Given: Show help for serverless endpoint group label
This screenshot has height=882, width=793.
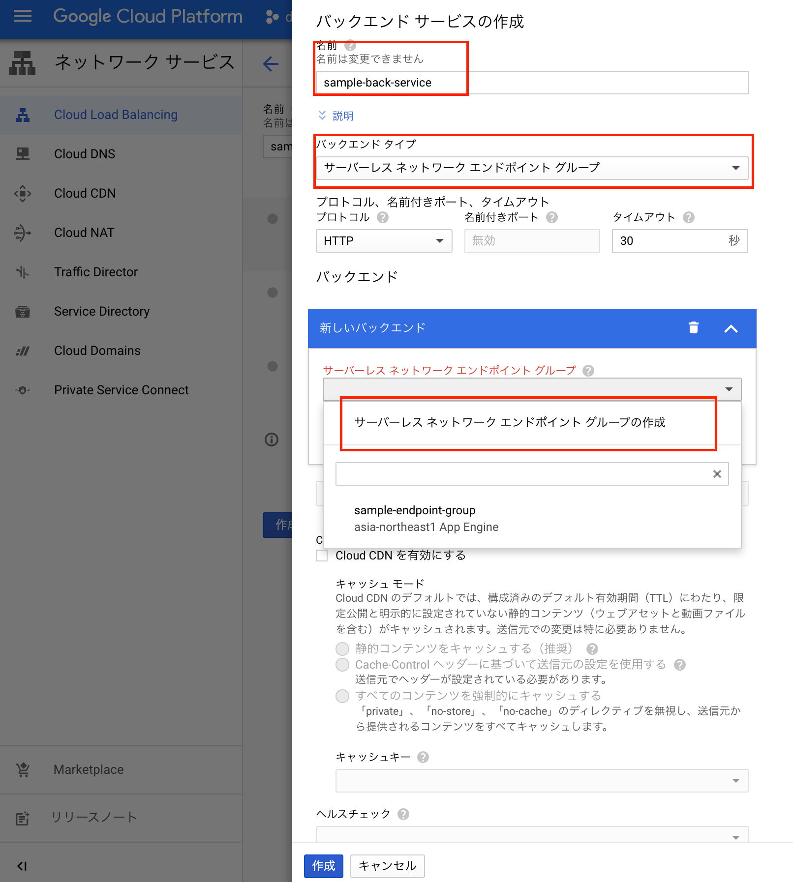Looking at the screenshot, I should [x=588, y=371].
